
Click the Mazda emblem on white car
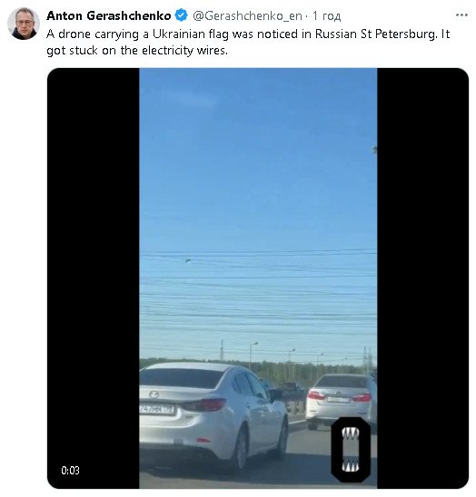154,395
